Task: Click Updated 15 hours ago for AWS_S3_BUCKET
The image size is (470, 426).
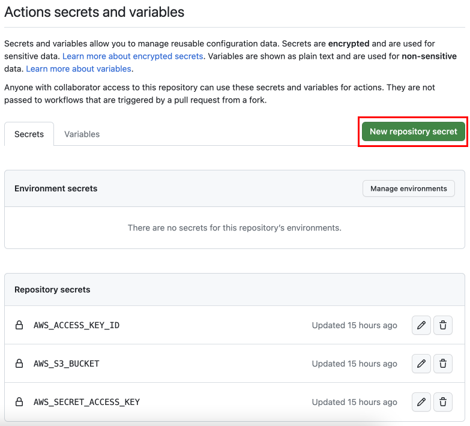Action: (x=354, y=364)
